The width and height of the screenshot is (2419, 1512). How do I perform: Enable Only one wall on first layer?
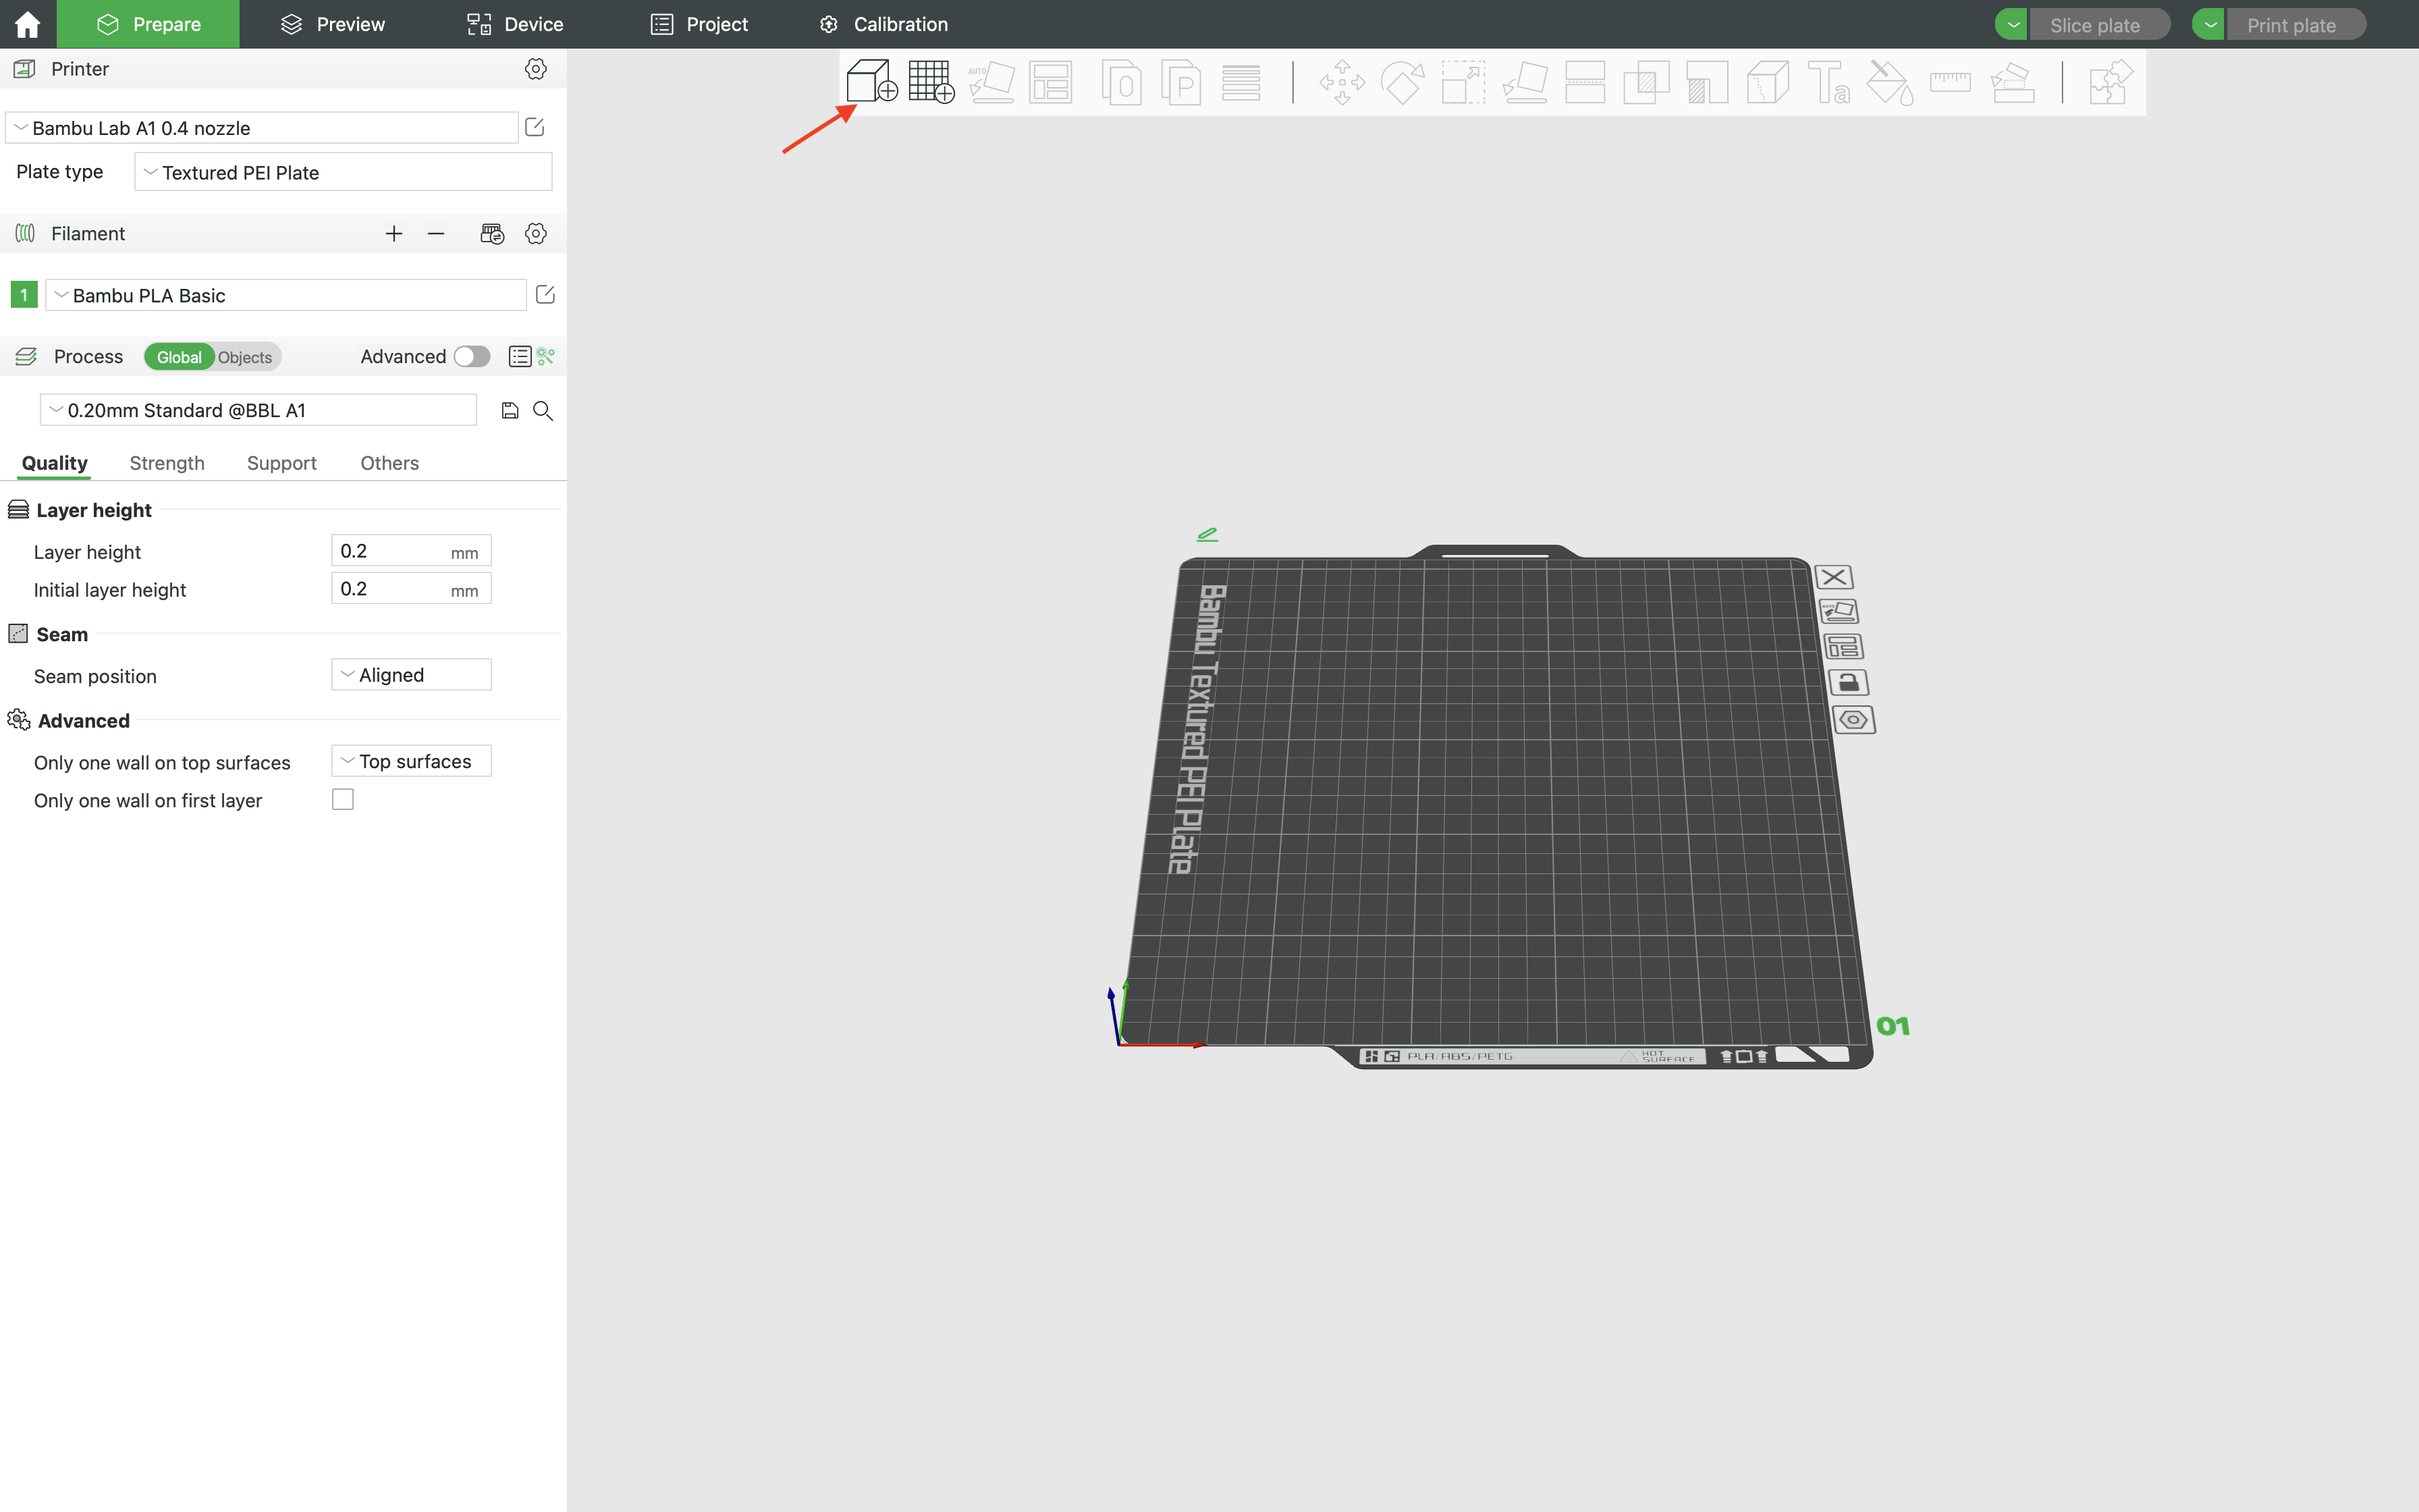343,800
